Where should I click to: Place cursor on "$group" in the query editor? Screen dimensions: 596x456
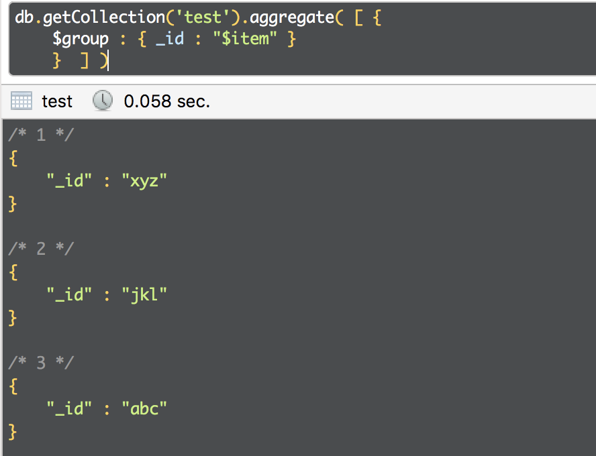click(81, 39)
